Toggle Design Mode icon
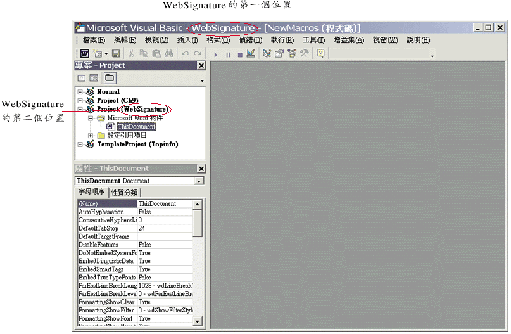 click(x=251, y=53)
